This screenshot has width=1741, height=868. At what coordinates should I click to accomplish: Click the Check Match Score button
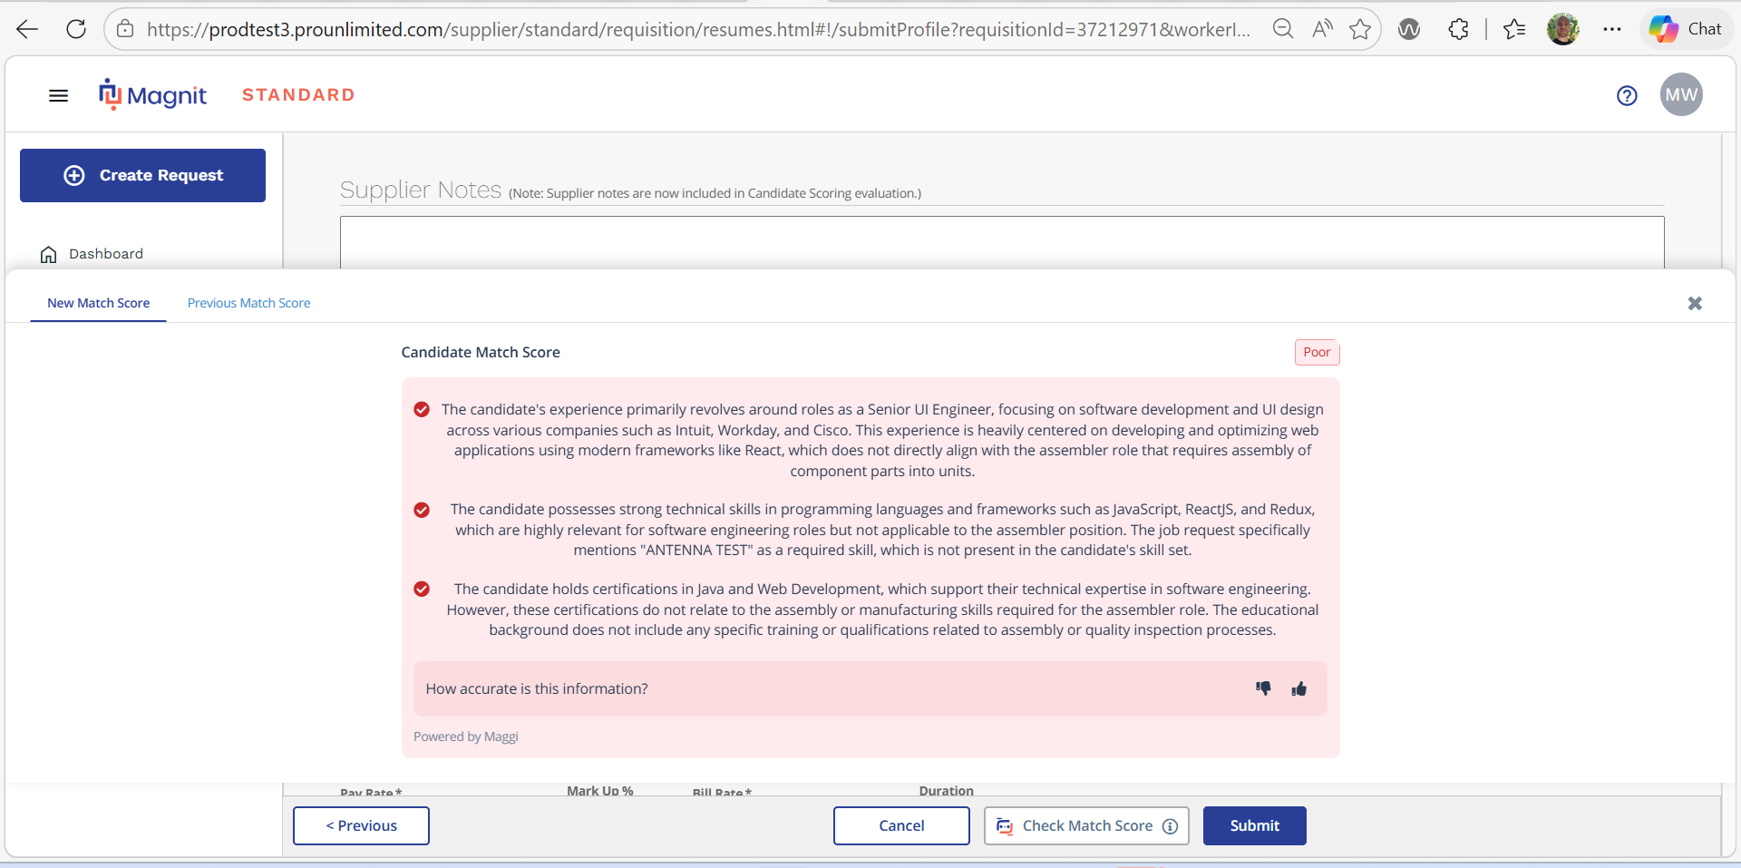(1086, 825)
